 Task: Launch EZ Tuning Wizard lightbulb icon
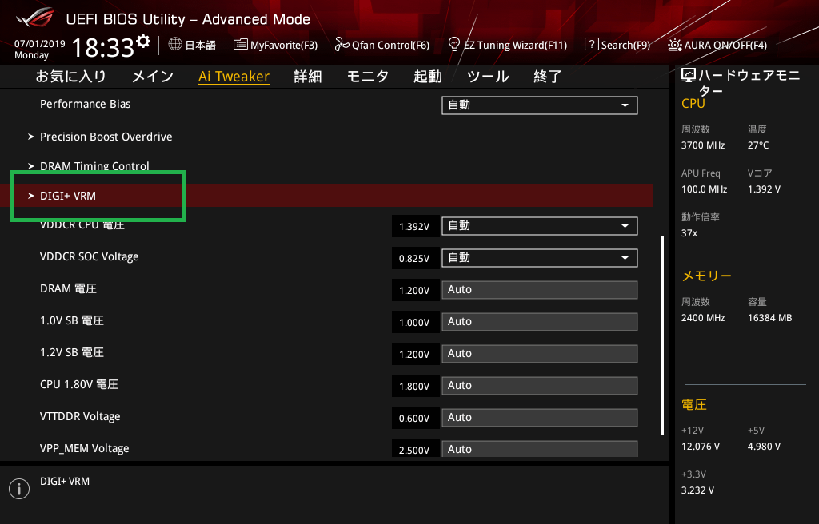(x=454, y=45)
